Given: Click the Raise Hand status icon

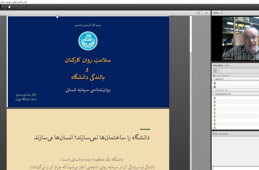Looking at the screenshot, I should [9, 7].
